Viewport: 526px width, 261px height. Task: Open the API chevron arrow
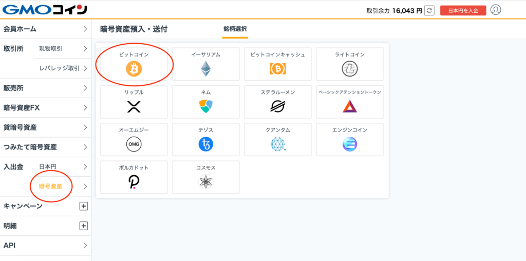pyautogui.click(x=85, y=246)
